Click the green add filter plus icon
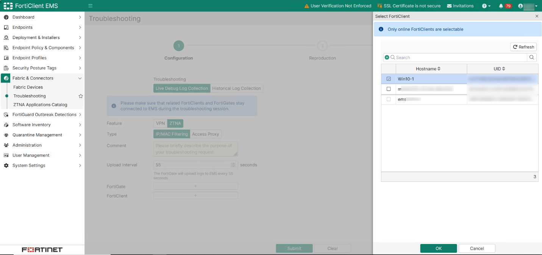Viewport: 542px width, 255px height. 387,57
